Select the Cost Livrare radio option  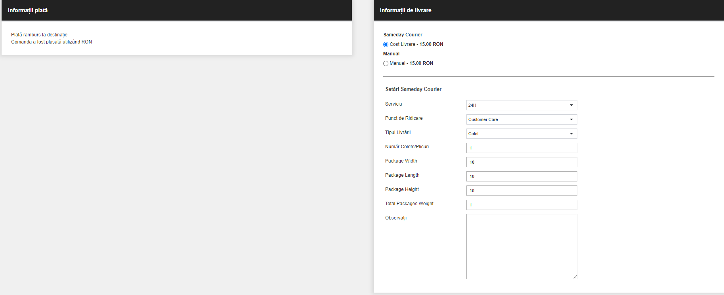click(x=386, y=45)
